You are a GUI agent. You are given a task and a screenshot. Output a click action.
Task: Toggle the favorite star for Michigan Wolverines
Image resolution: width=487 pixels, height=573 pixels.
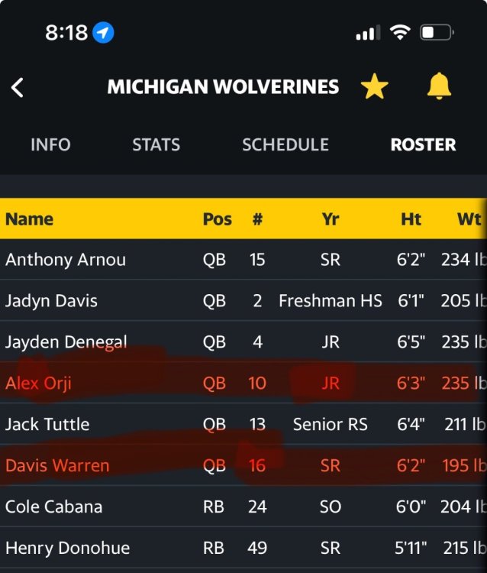point(374,87)
